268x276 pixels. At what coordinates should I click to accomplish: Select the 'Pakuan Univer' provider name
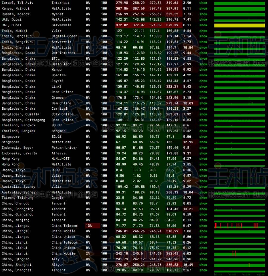coord(64,148)
